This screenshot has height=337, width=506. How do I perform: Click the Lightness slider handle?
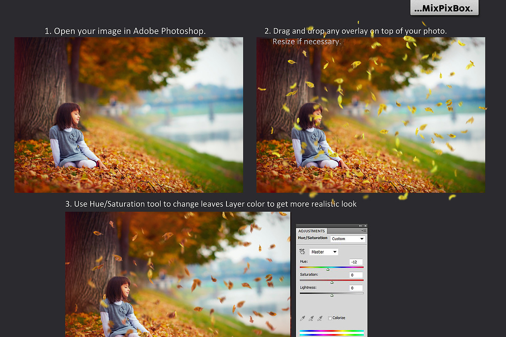(x=332, y=295)
